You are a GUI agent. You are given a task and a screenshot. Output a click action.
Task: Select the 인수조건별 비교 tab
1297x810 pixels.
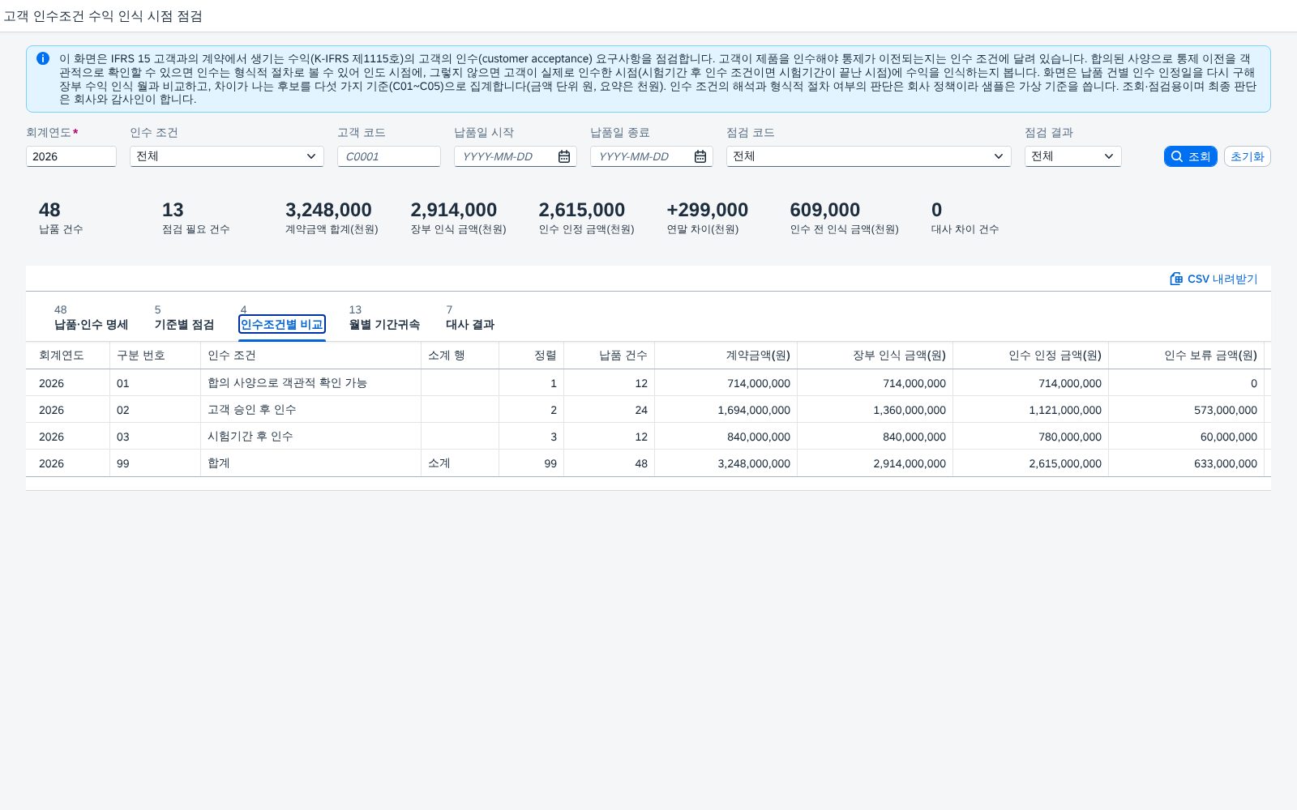click(x=282, y=324)
